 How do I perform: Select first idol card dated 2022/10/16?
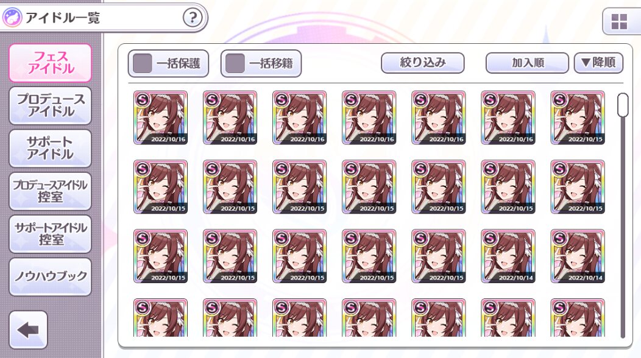[x=161, y=118]
